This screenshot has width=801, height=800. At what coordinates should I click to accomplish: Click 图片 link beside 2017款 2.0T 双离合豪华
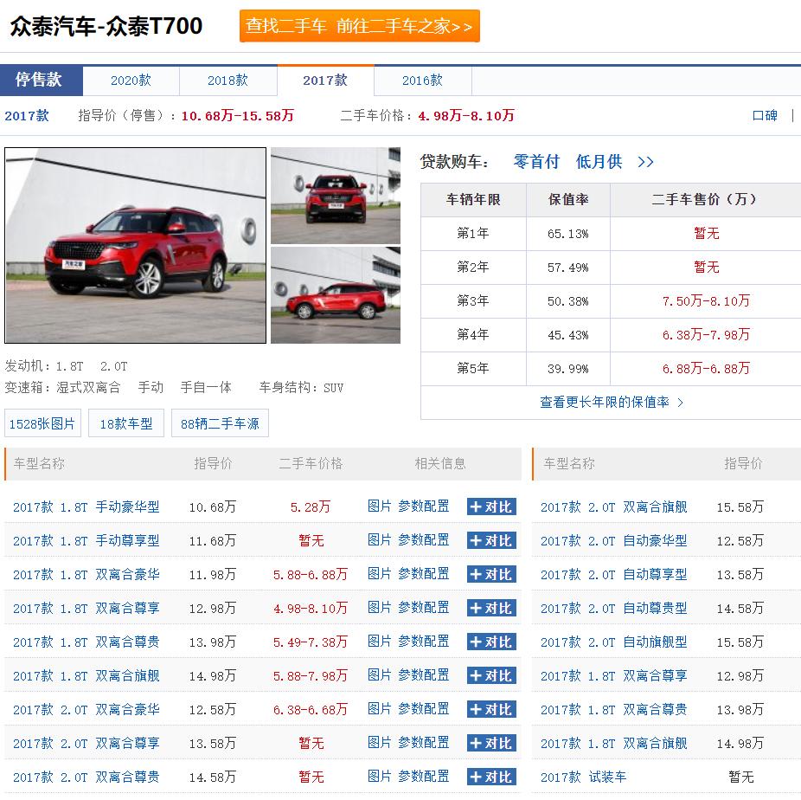pos(378,709)
